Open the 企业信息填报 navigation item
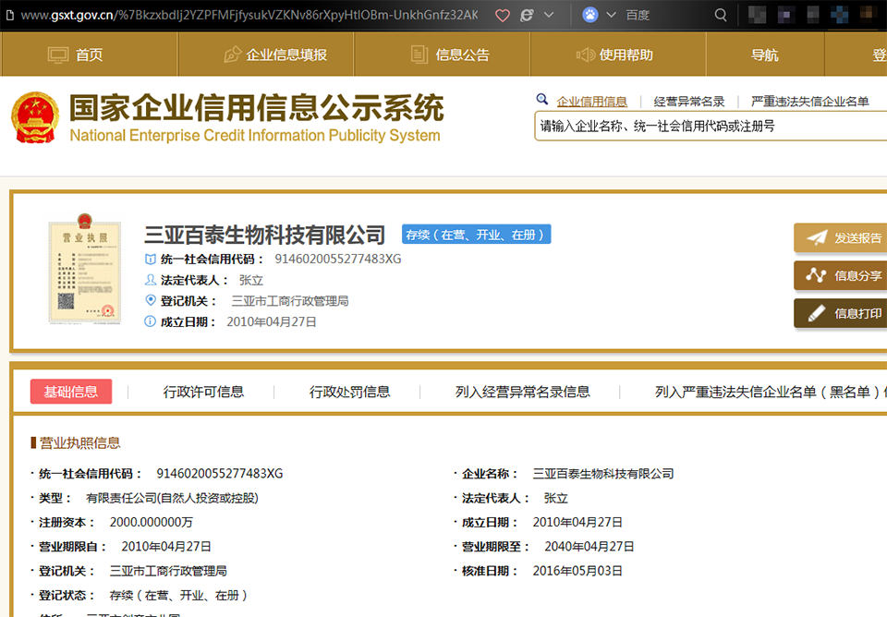Image resolution: width=887 pixels, height=617 pixels. click(266, 54)
